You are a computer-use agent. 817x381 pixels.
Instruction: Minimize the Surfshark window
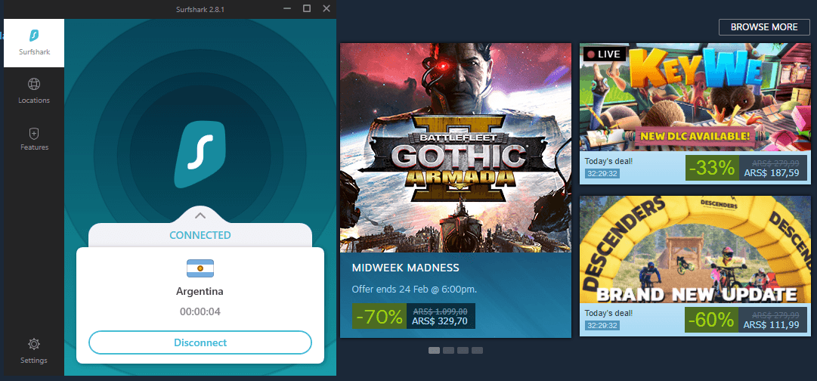[286, 8]
